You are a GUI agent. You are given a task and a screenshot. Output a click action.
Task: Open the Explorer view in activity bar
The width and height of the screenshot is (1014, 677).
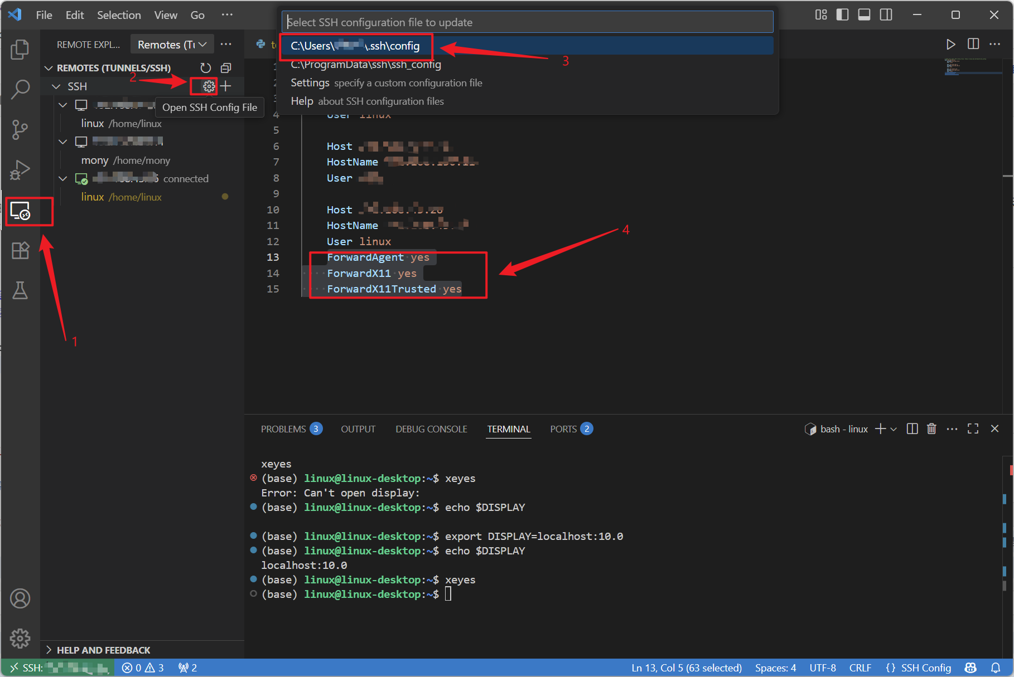tap(20, 49)
